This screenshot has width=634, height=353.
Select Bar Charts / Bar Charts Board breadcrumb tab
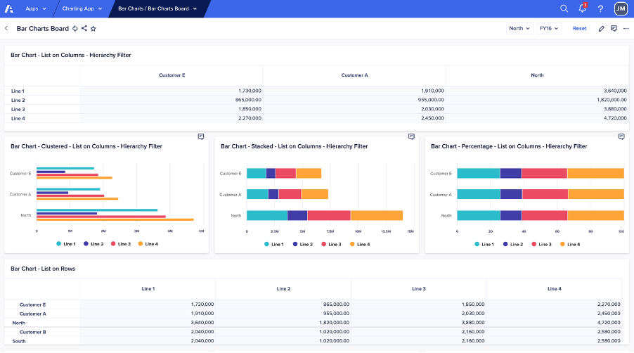(x=157, y=8)
